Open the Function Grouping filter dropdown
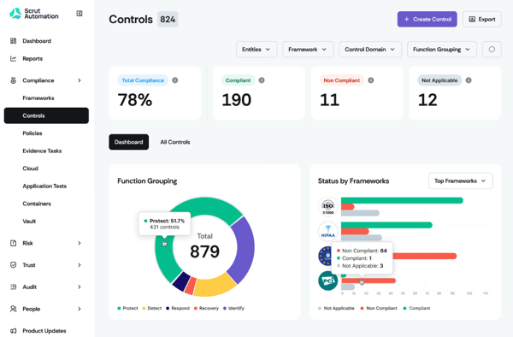This screenshot has width=513, height=337. coord(442,50)
